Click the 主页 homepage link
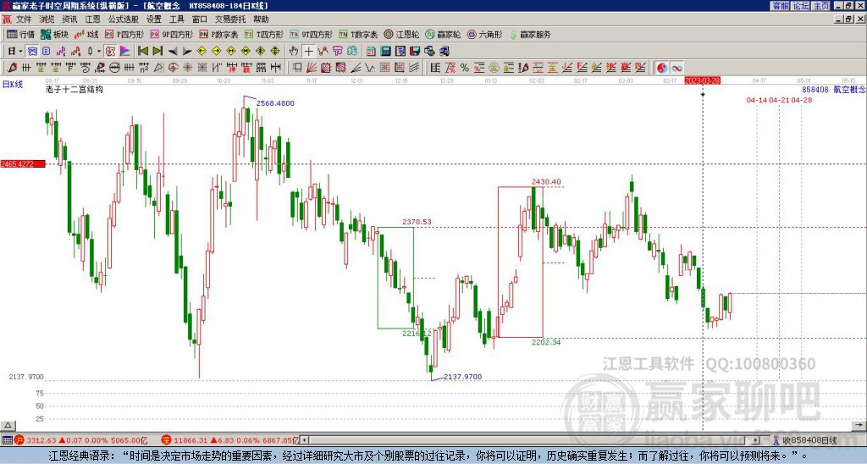Viewport: 867px width, 464px height. [x=821, y=6]
